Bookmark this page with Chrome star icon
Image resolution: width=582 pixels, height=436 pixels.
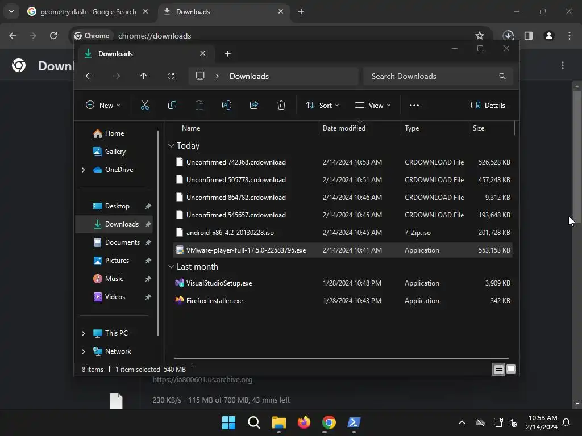click(480, 36)
